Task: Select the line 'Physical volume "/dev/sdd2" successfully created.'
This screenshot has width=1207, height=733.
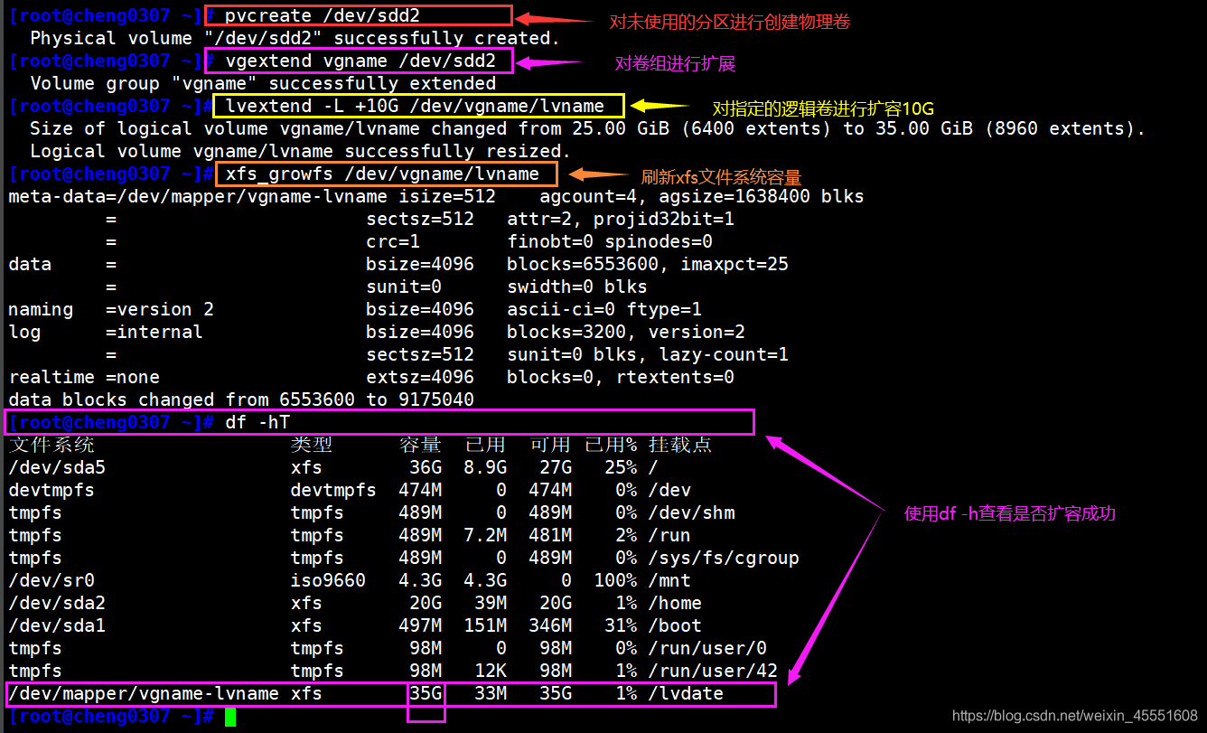Action: click(295, 38)
